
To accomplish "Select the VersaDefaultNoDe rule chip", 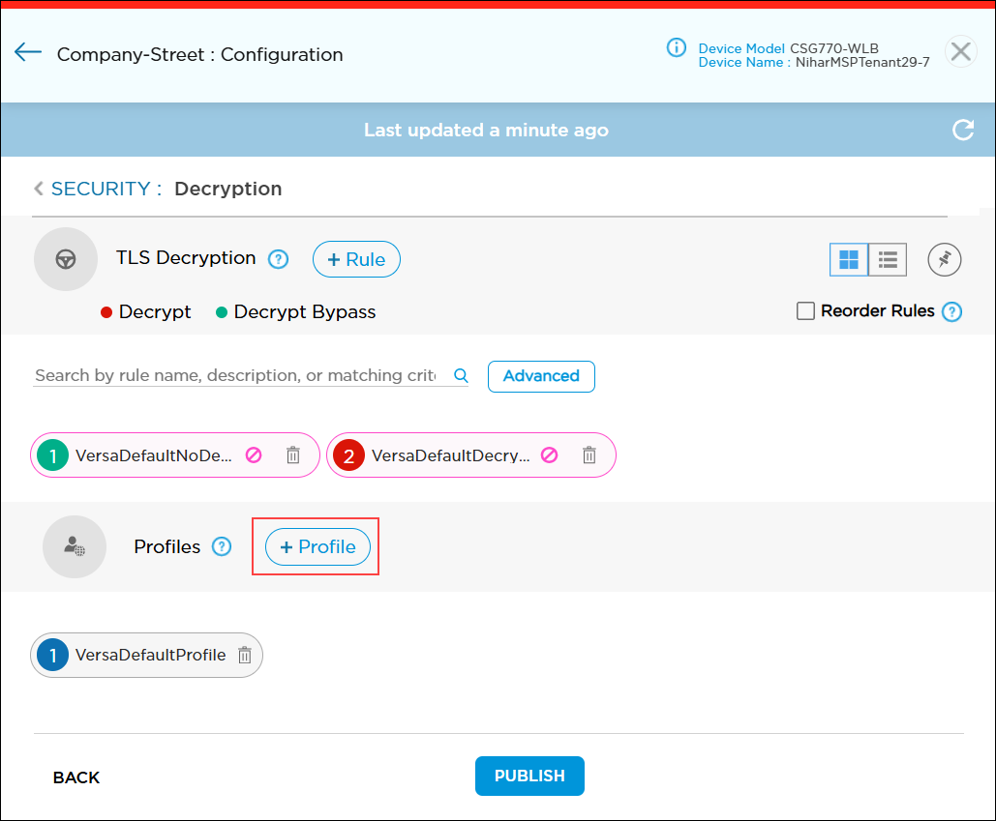I will 155,454.
